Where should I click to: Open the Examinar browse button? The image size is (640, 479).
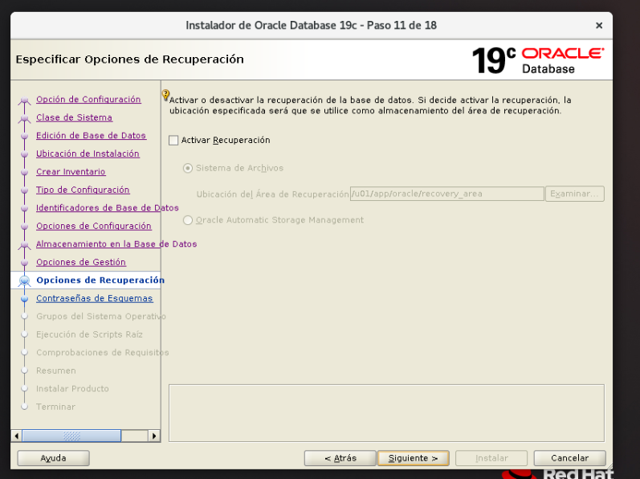[575, 194]
